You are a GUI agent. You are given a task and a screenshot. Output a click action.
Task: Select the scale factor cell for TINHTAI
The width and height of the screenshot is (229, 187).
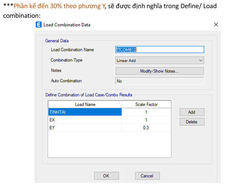pyautogui.click(x=146, y=112)
